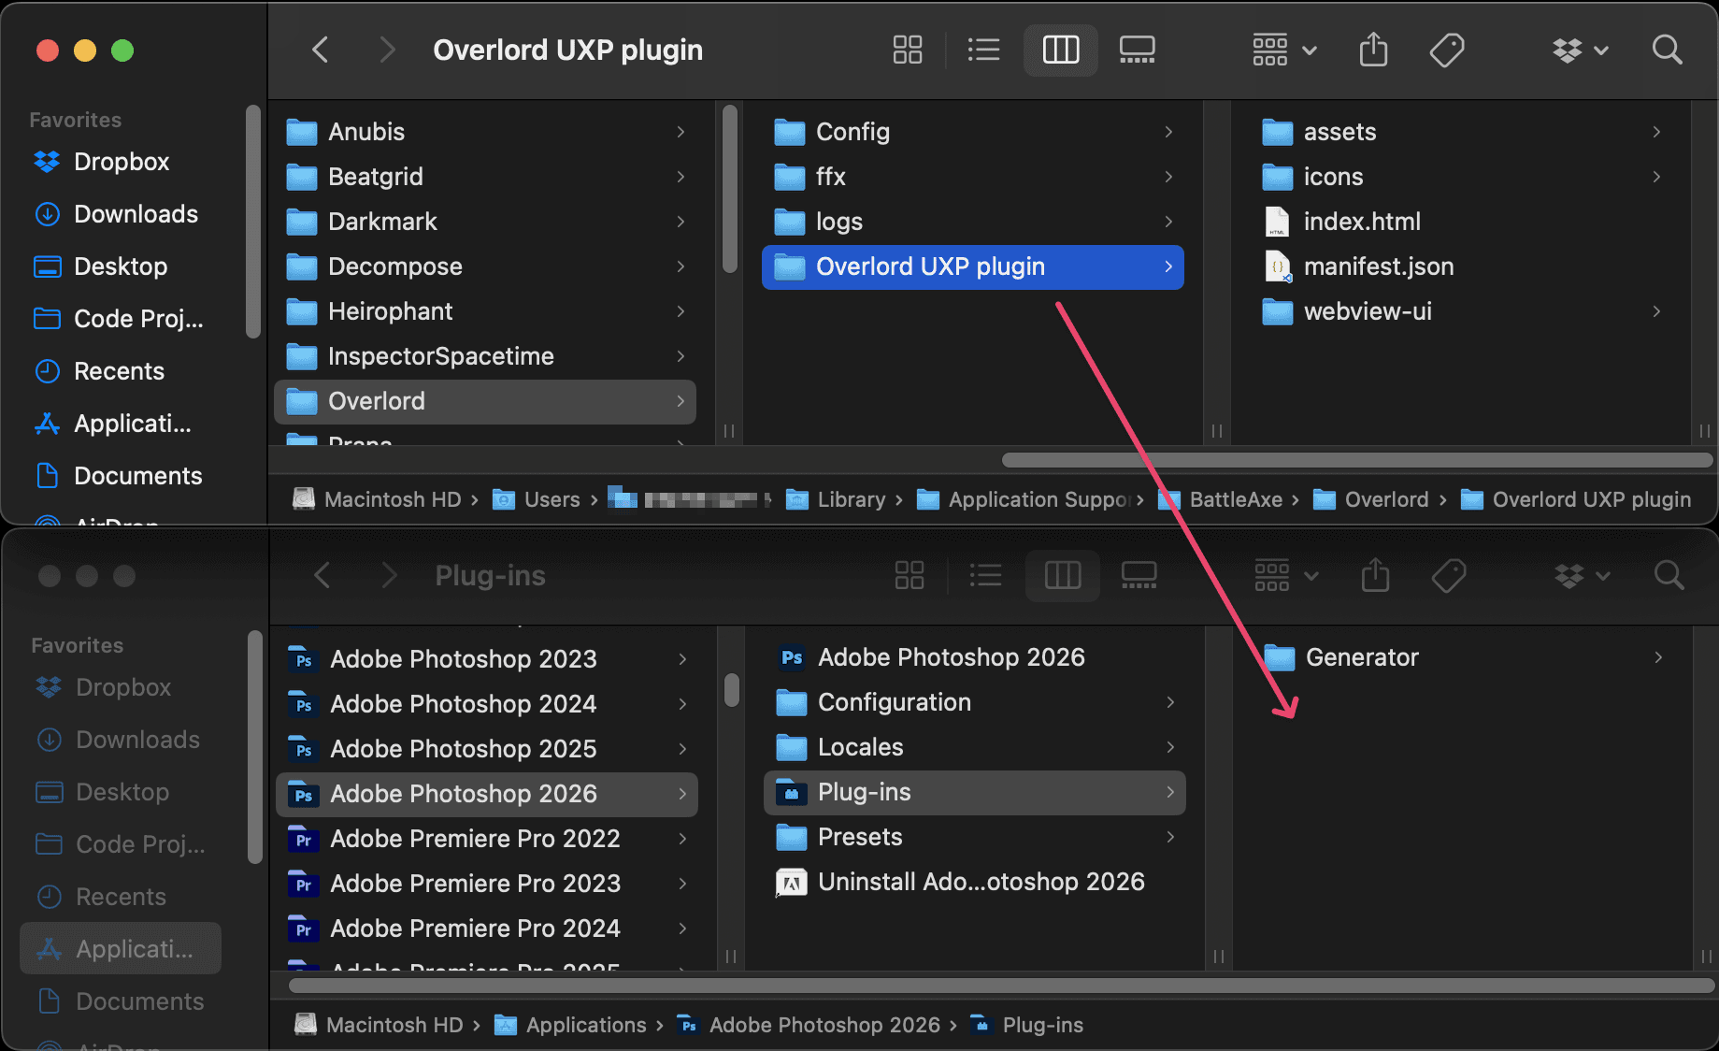Switch to list view in the Plug-ins window
The width and height of the screenshot is (1719, 1051).
[x=985, y=575]
